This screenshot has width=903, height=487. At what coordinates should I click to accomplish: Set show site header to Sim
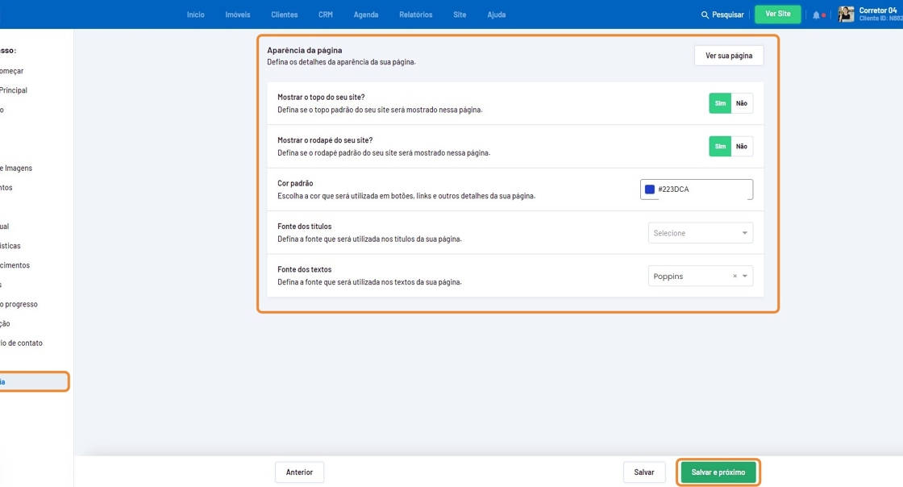pos(720,103)
